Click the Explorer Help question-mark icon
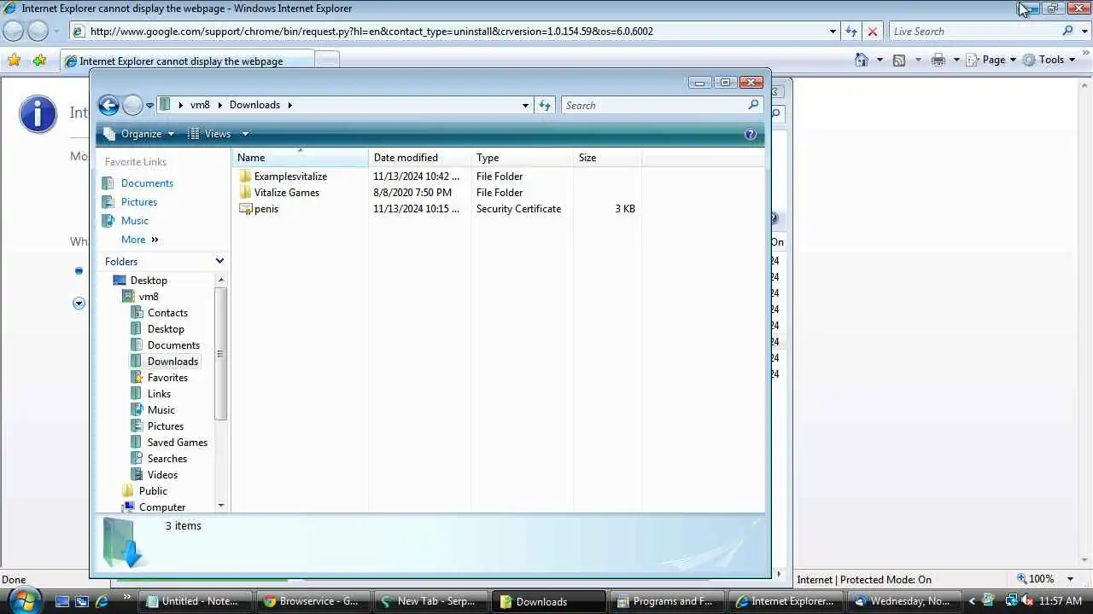This screenshot has height=614, width=1093. coord(751,134)
